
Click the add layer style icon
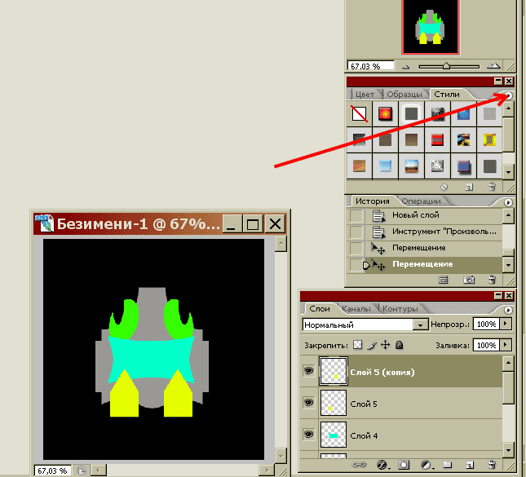point(382,465)
